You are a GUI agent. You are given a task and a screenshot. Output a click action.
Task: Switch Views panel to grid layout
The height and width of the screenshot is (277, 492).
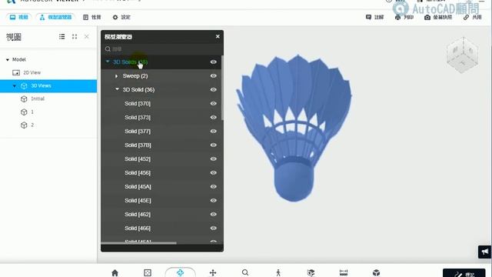[75, 37]
